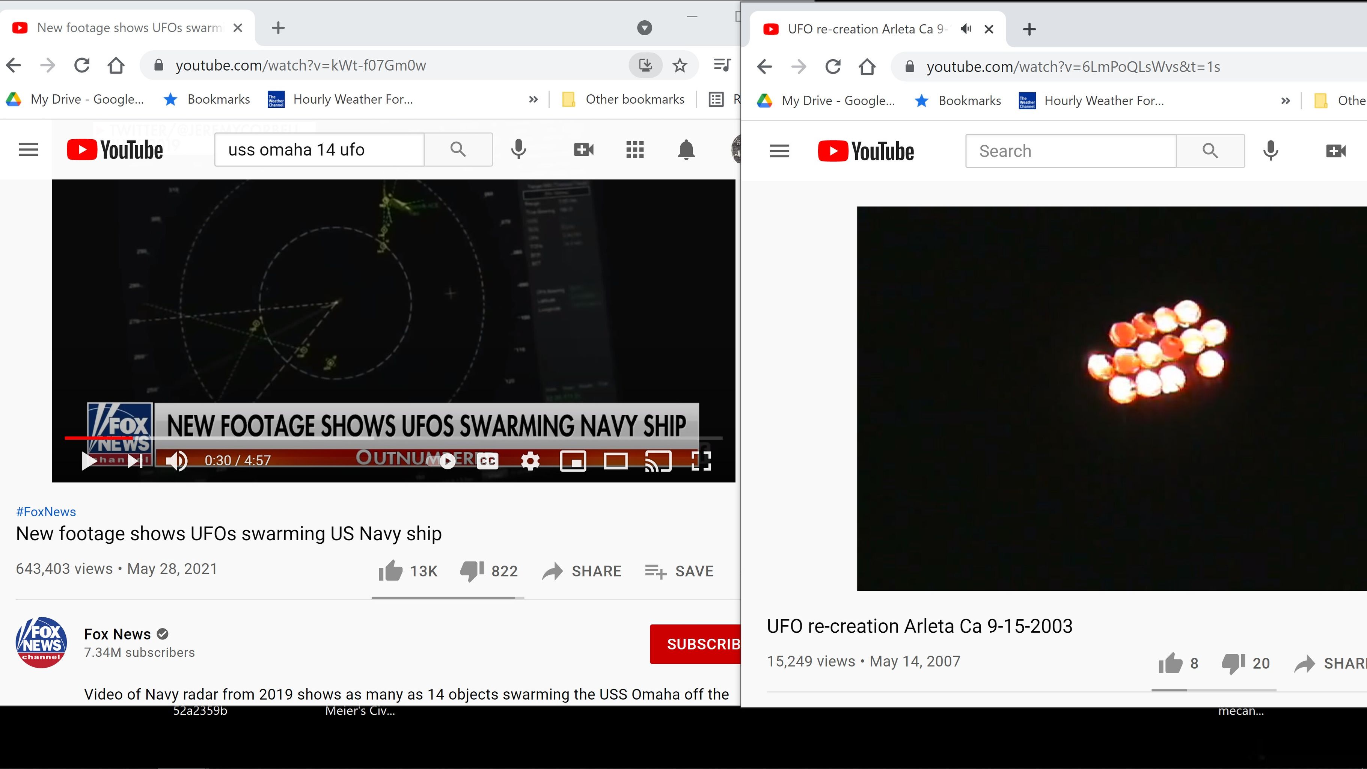Start voice search in the Arleta video window
This screenshot has height=769, width=1367.
(1271, 151)
